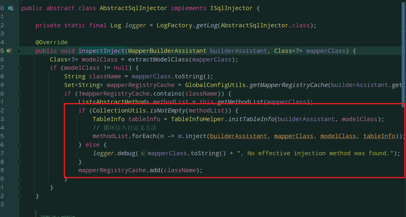406x217 pixels.
Task: Click the CollectionUtils class reference
Action: point(119,111)
